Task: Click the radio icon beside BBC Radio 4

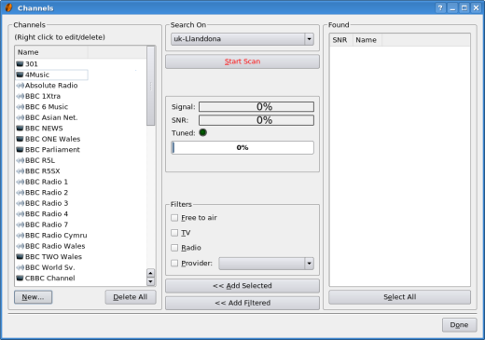Action: click(20, 214)
